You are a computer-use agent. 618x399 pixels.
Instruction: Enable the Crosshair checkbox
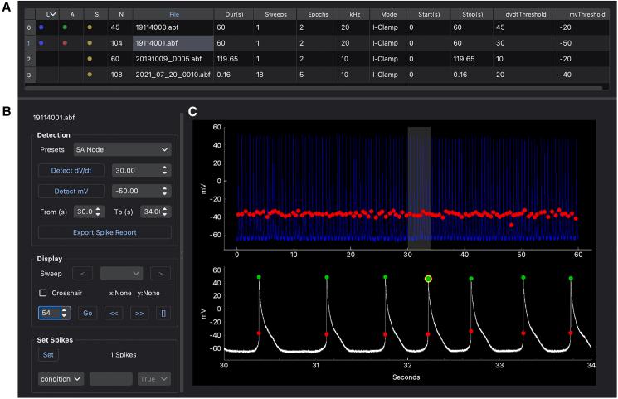point(43,292)
